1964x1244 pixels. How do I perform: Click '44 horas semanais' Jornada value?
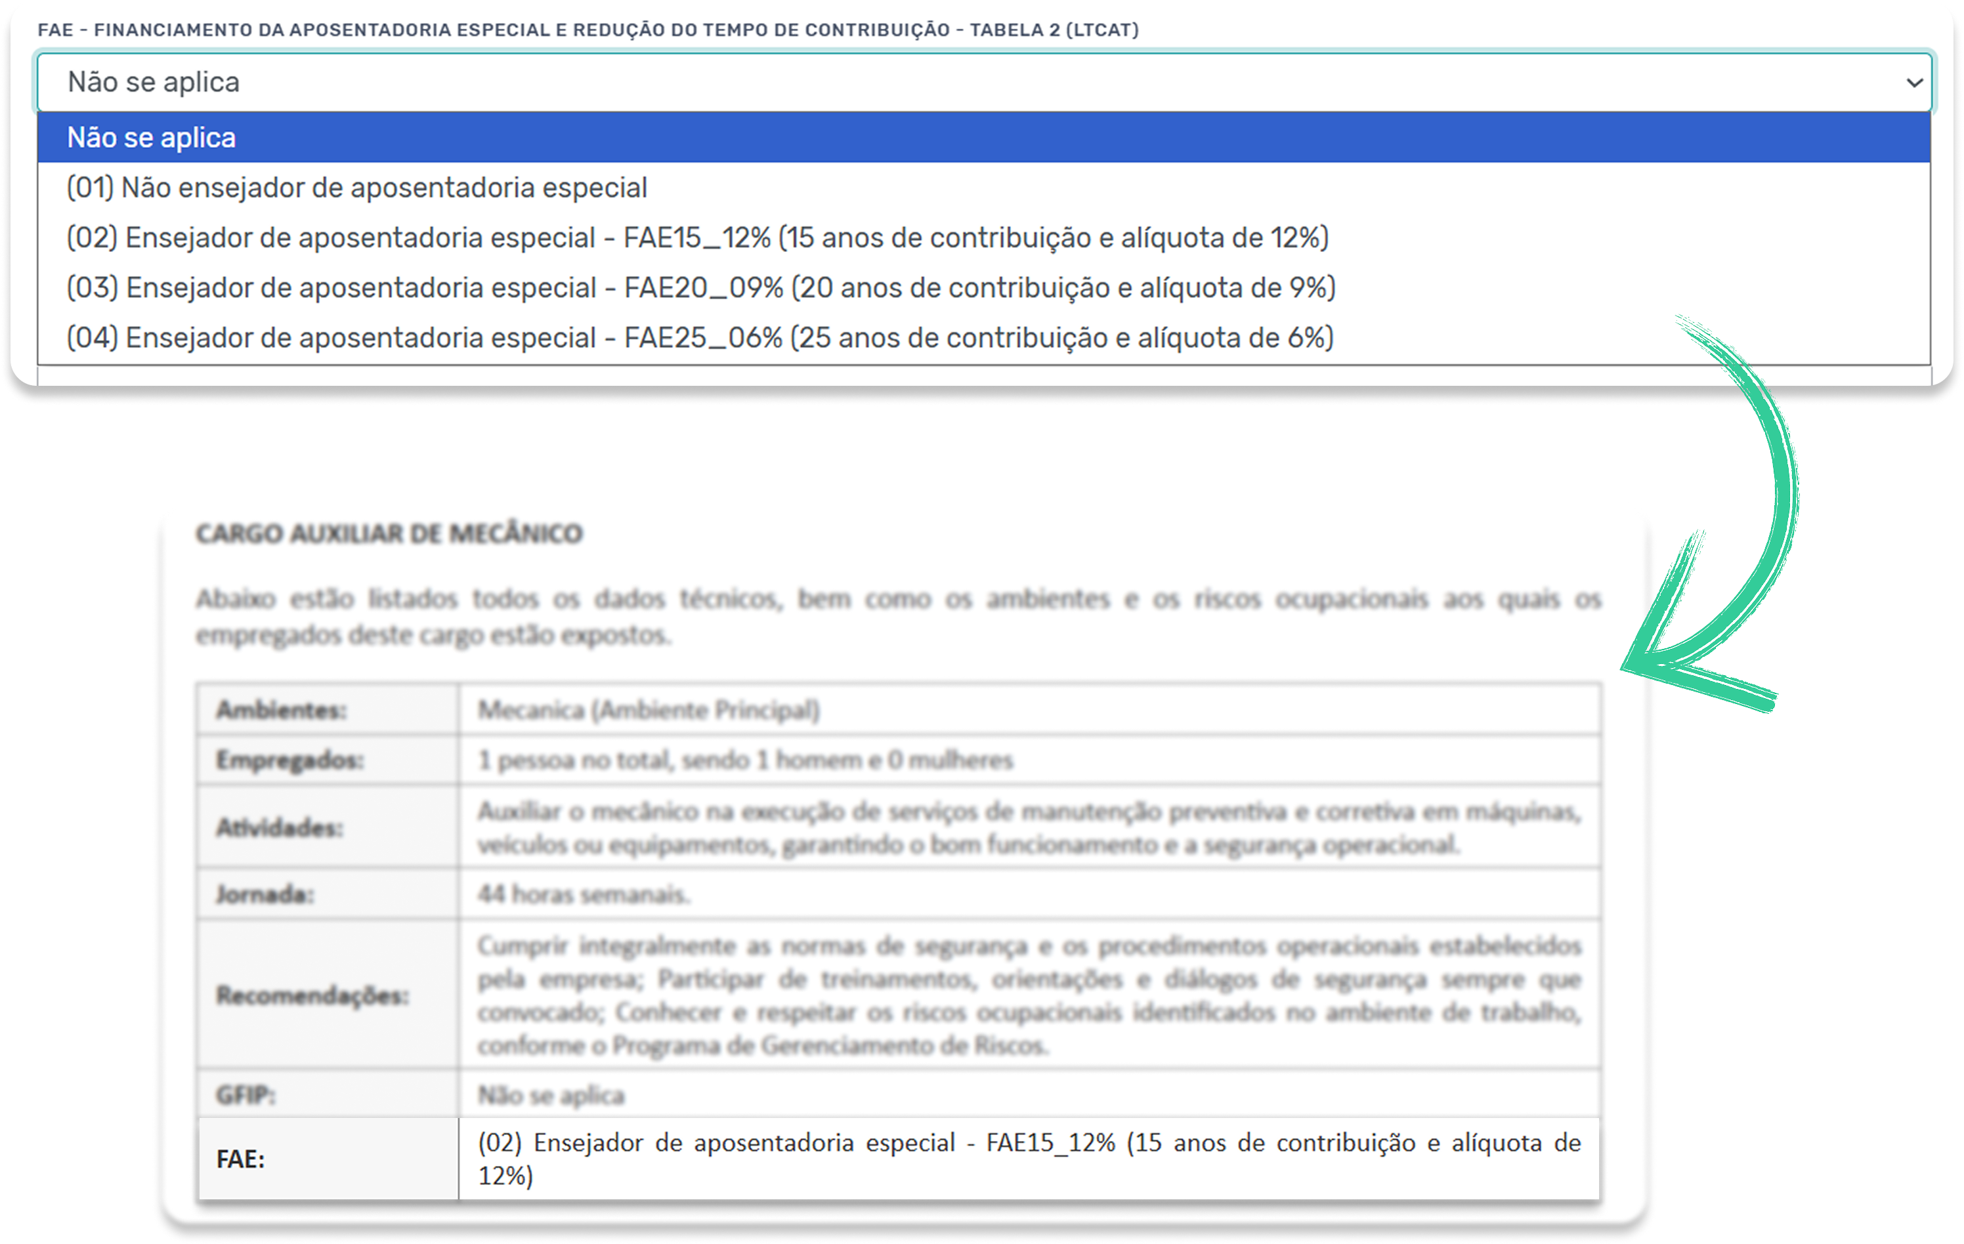coord(583,894)
